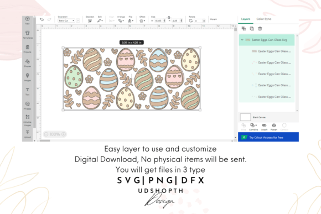Collapse the Easter Eggs Can Glass Svg group
This screenshot has width=321, height=214.
pyautogui.click(x=242, y=40)
